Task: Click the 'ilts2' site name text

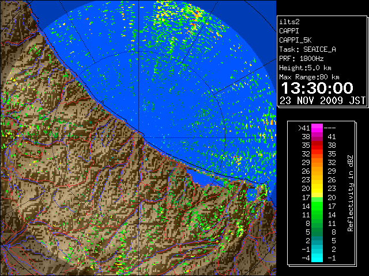Action: click(289, 22)
